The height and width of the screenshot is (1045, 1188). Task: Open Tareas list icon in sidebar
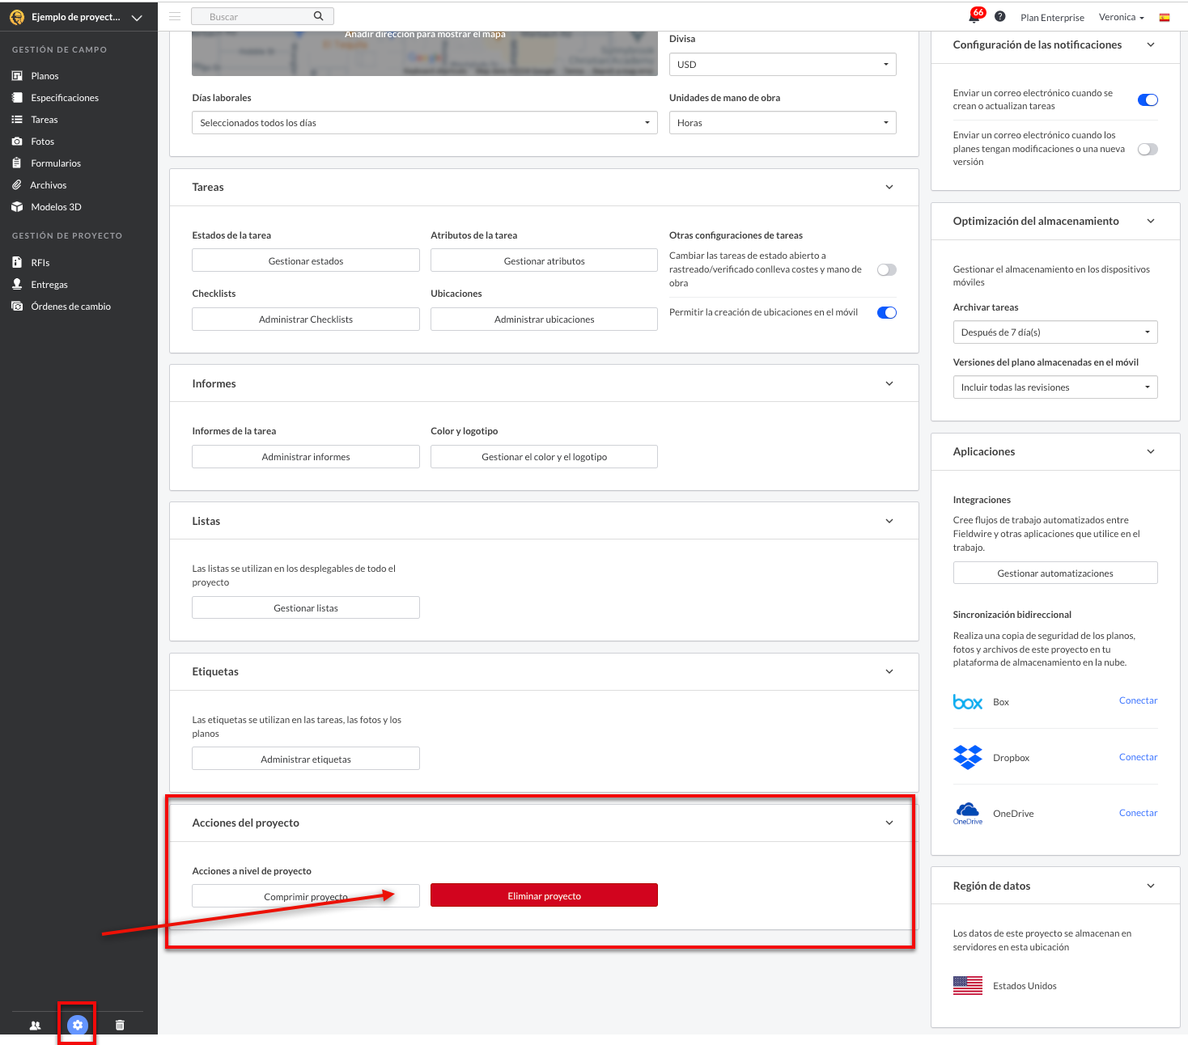[17, 120]
